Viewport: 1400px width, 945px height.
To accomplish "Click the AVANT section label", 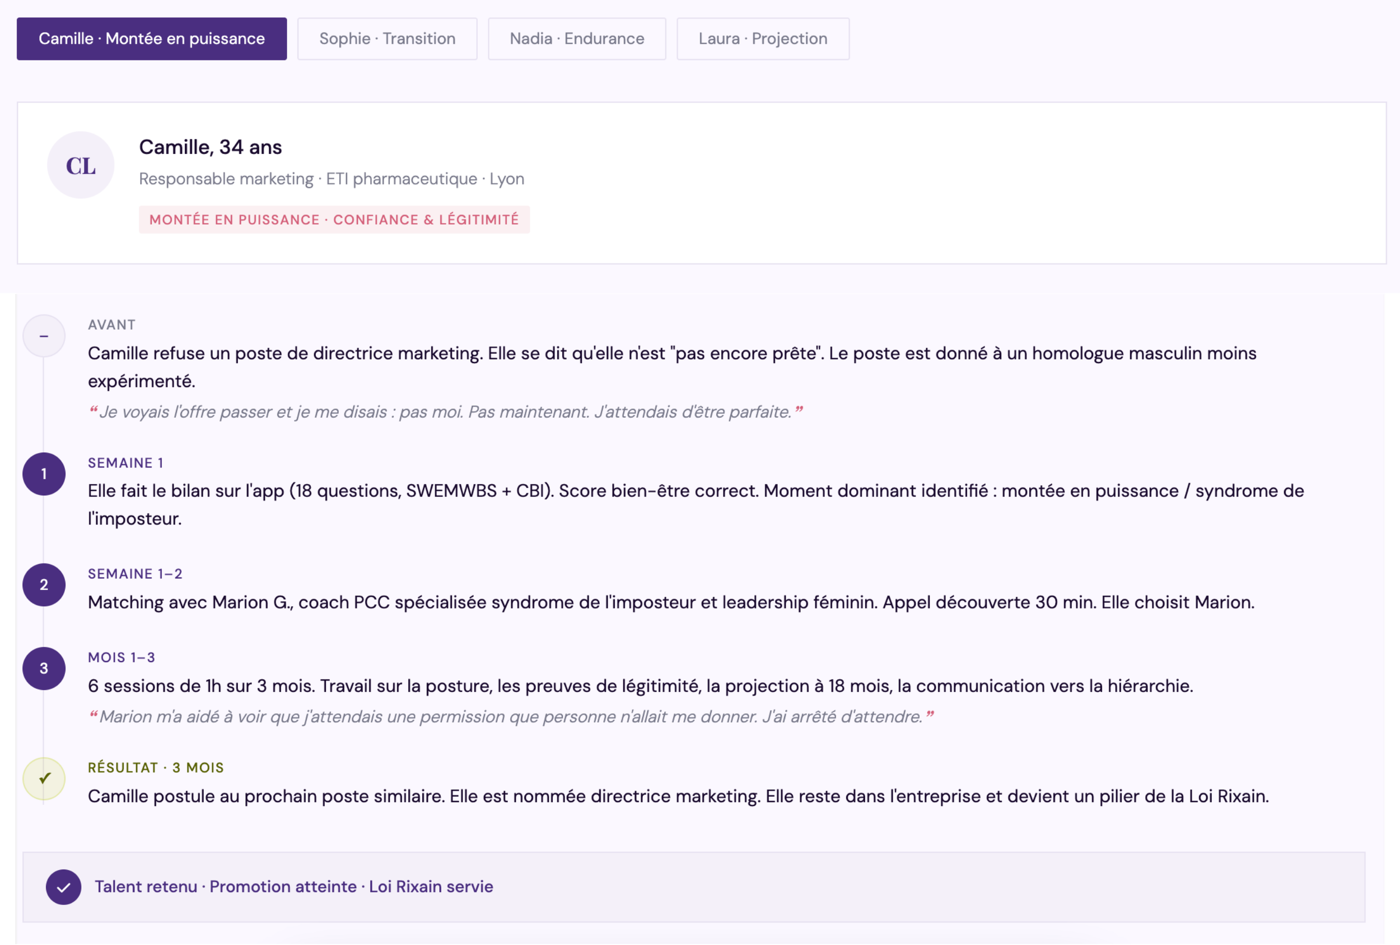I will [111, 325].
